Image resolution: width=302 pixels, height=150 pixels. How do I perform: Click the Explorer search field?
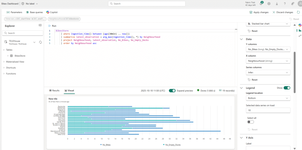(24, 33)
